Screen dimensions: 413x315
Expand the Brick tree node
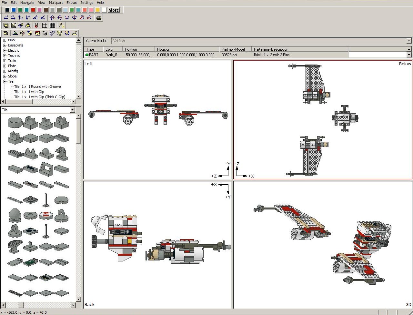pos(5,40)
